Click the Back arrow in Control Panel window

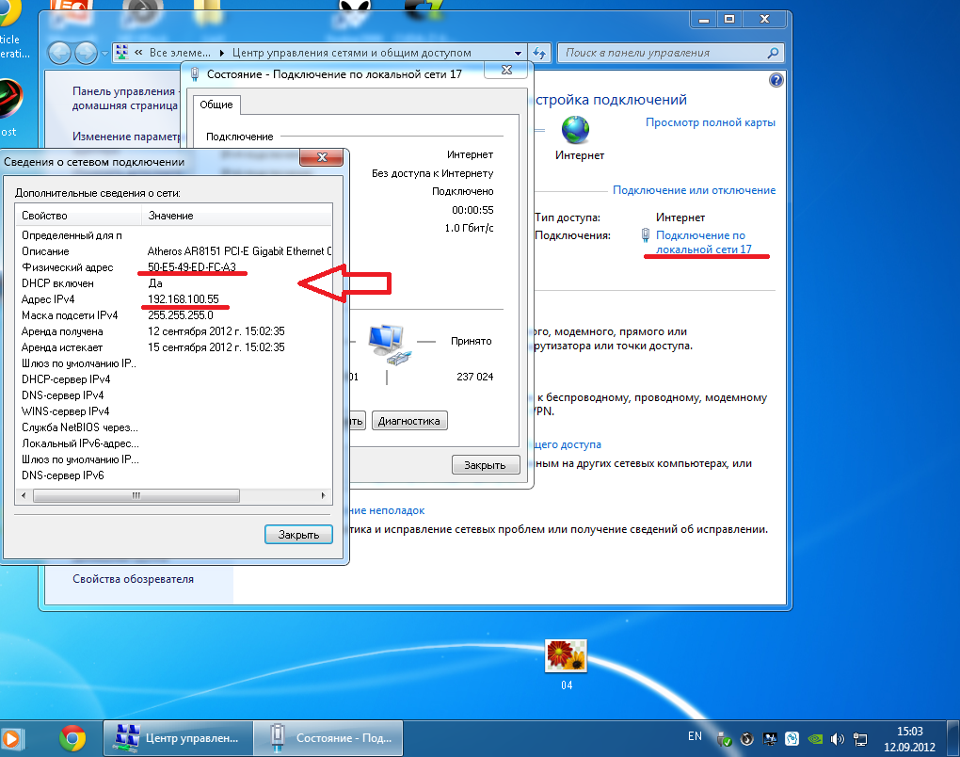point(59,54)
